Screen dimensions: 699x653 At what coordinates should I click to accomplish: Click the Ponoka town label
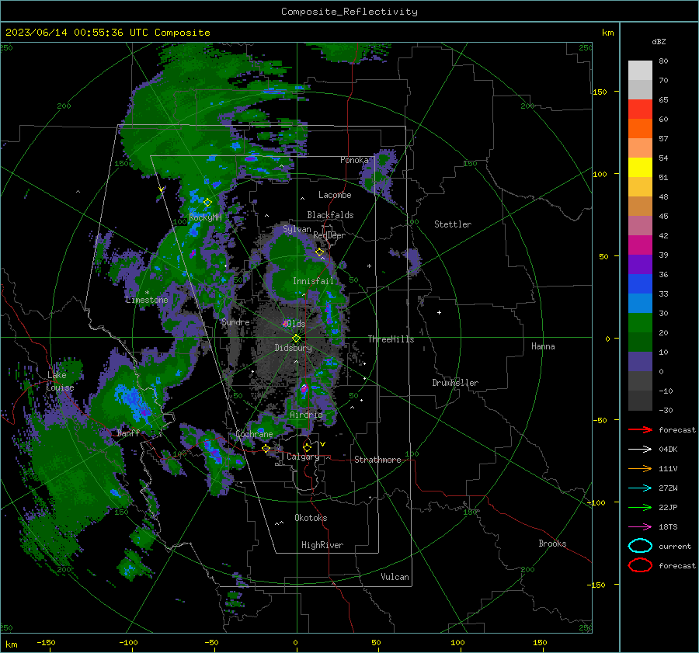tap(354, 160)
